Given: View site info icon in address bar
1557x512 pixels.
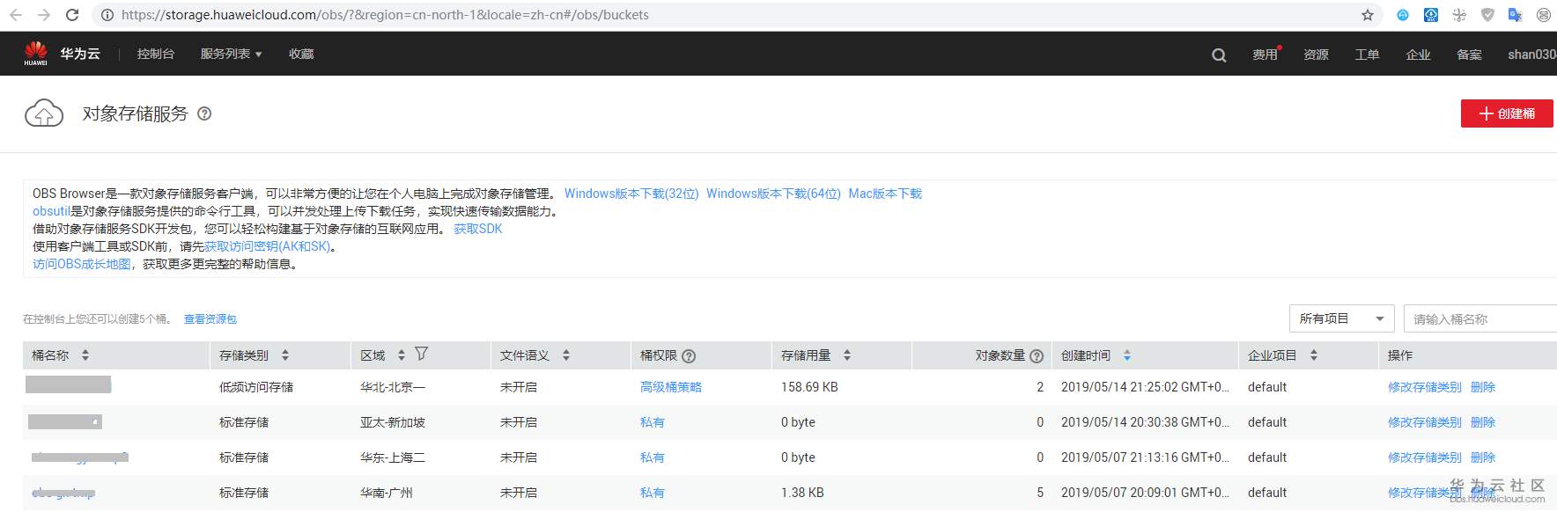Looking at the screenshot, I should [107, 15].
